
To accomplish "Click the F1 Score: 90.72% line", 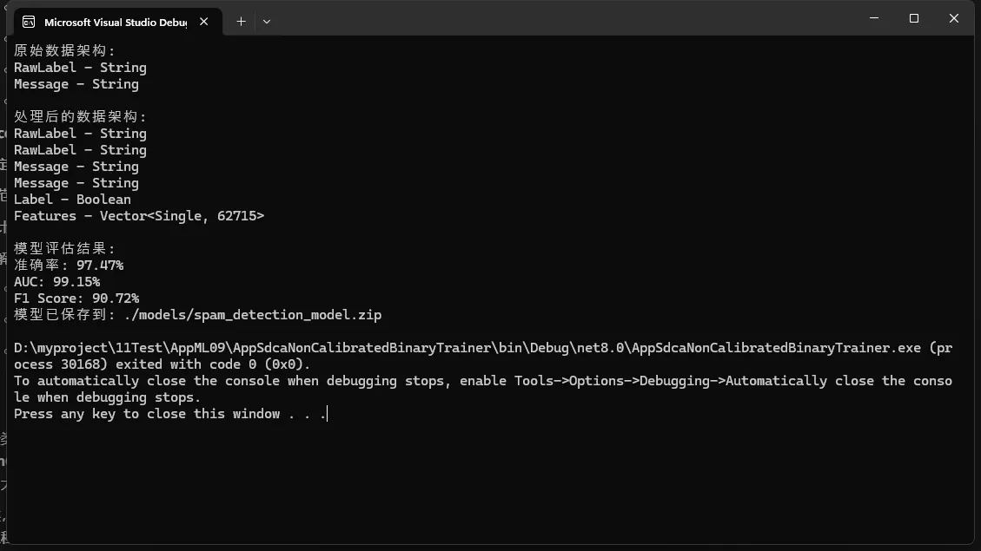I will point(76,298).
